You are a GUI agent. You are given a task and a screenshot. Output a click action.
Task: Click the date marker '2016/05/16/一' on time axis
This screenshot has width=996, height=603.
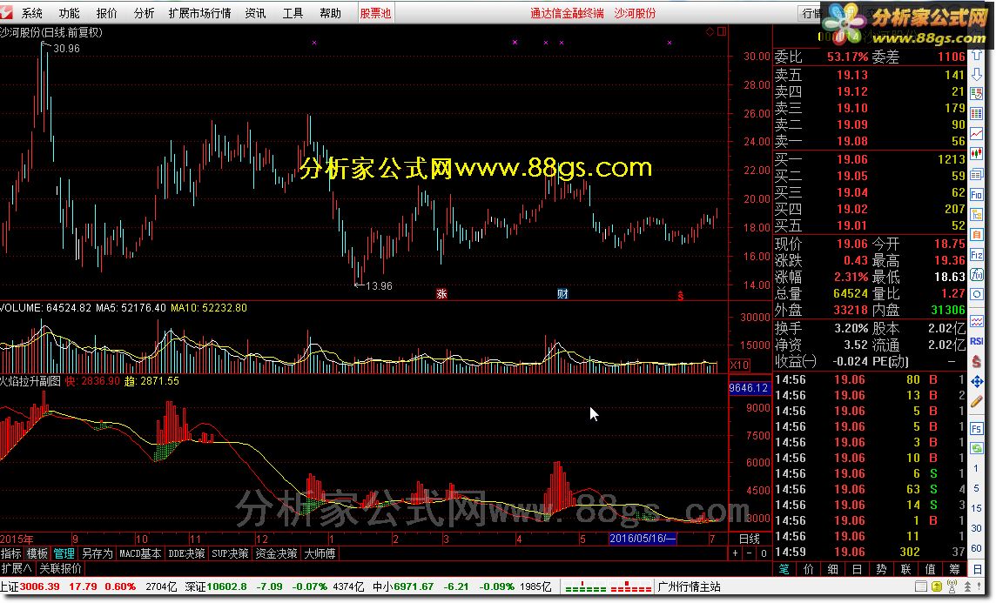tap(643, 539)
